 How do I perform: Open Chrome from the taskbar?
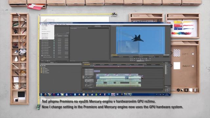click(50, 94)
